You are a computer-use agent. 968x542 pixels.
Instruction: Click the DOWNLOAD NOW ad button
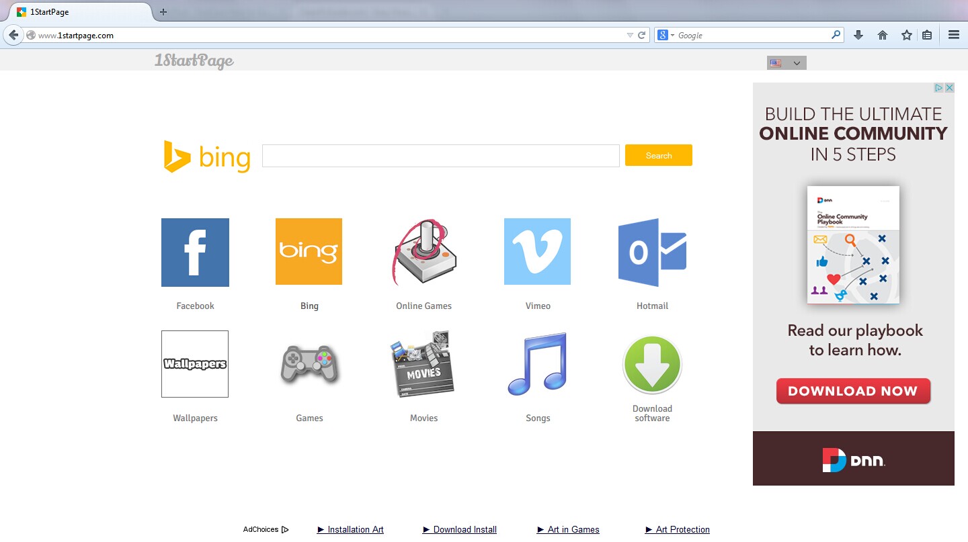853,391
